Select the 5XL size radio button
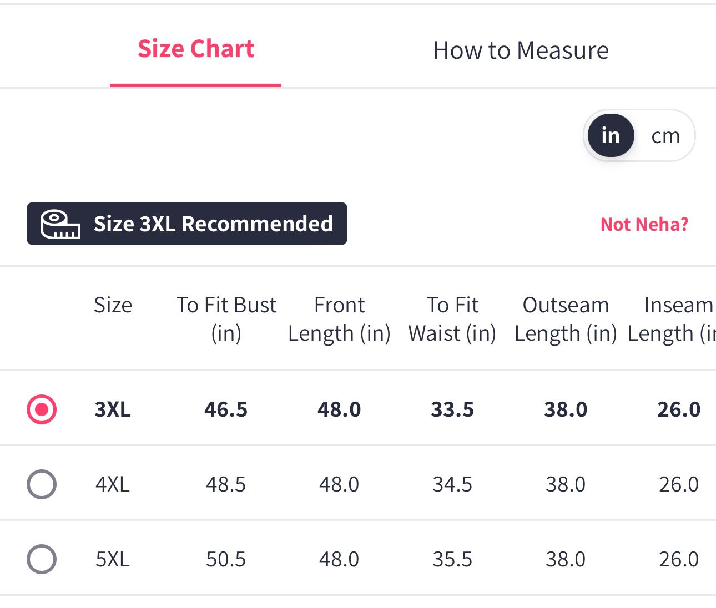This screenshot has width=716, height=608. (x=42, y=559)
